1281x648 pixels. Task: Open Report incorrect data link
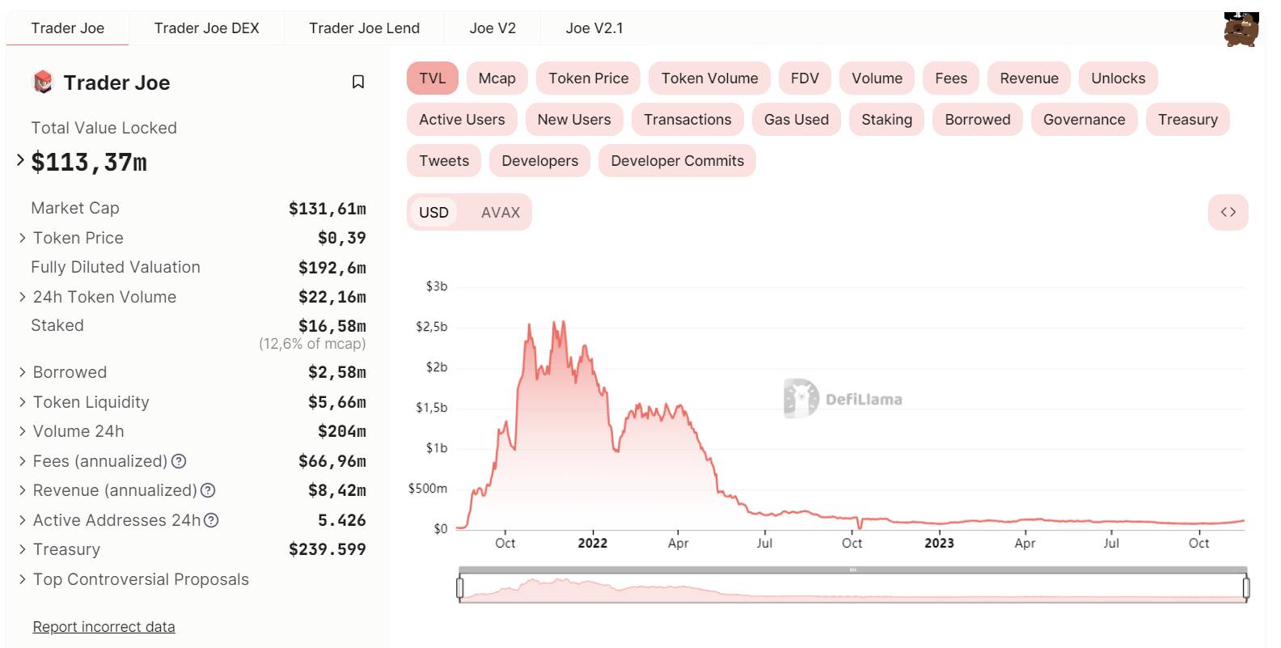click(104, 627)
